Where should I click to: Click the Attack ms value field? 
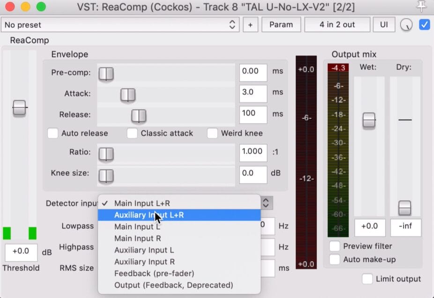coord(253,94)
